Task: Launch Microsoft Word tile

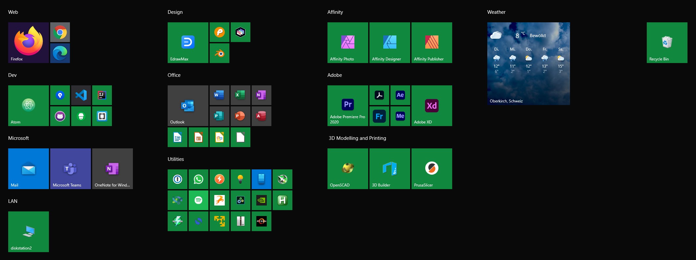Action: coord(220,95)
